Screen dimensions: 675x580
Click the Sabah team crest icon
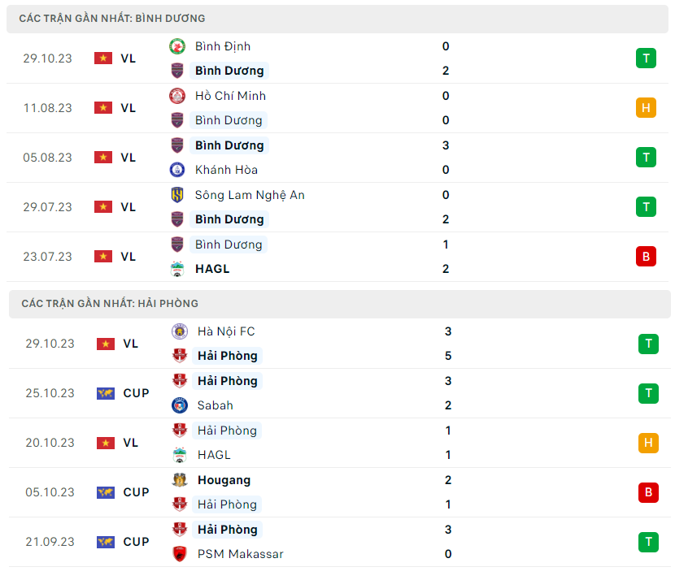tap(180, 405)
